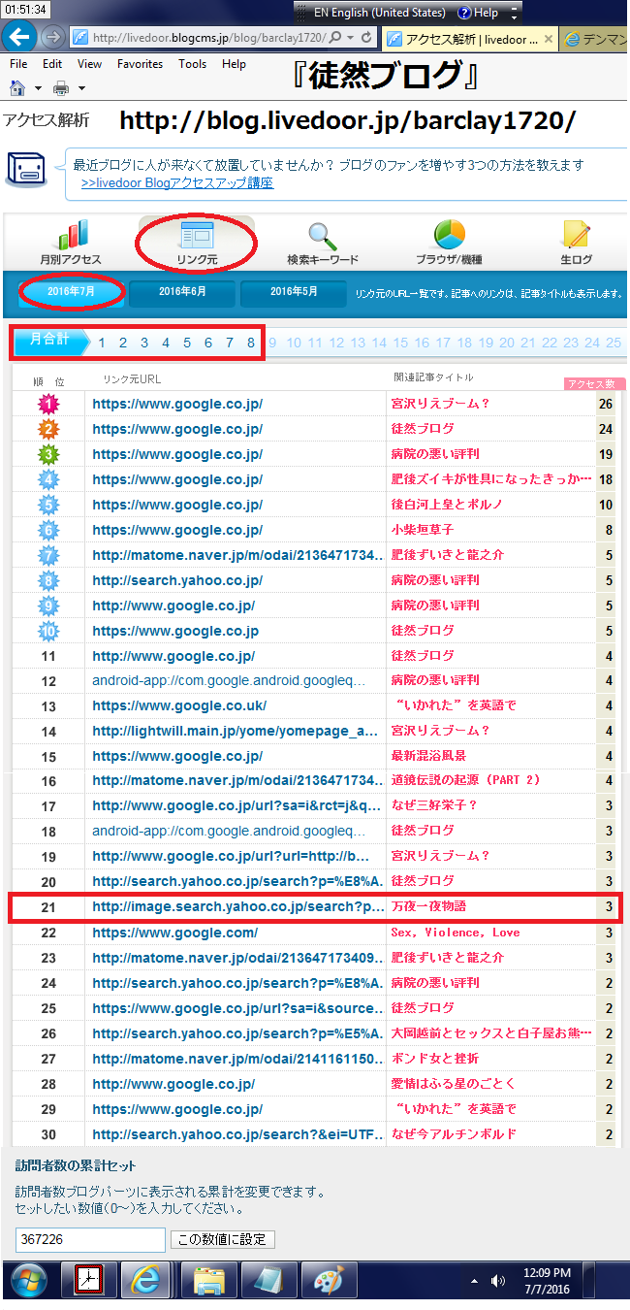630x1310 pixels.
Task: Open the Help menu
Action: (234, 64)
